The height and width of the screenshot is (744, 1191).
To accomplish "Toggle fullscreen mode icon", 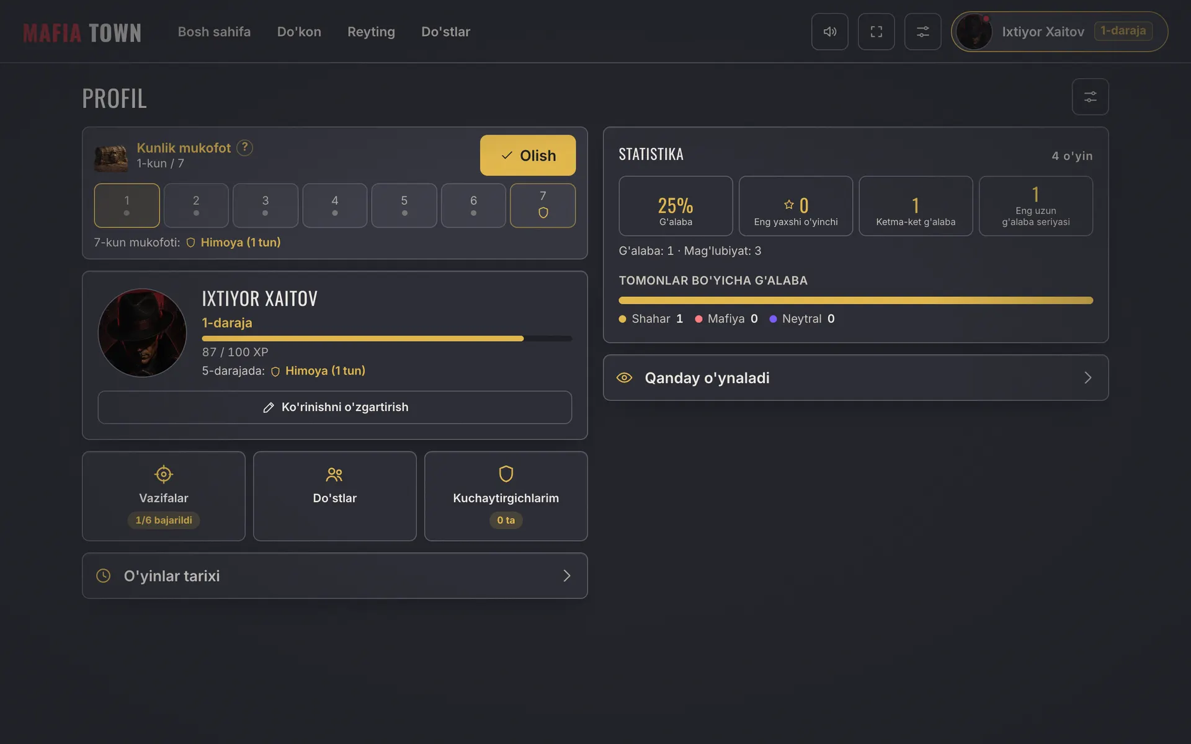I will (876, 32).
